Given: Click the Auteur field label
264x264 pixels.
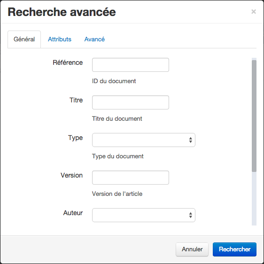Looking at the screenshot, I should (x=73, y=213).
